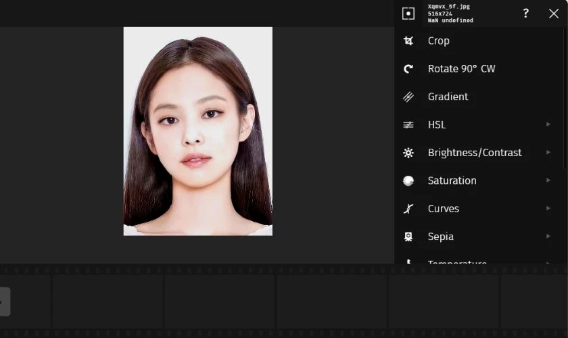Click the filmstrip tab at the left edge
568x338 pixels.
tap(5, 301)
